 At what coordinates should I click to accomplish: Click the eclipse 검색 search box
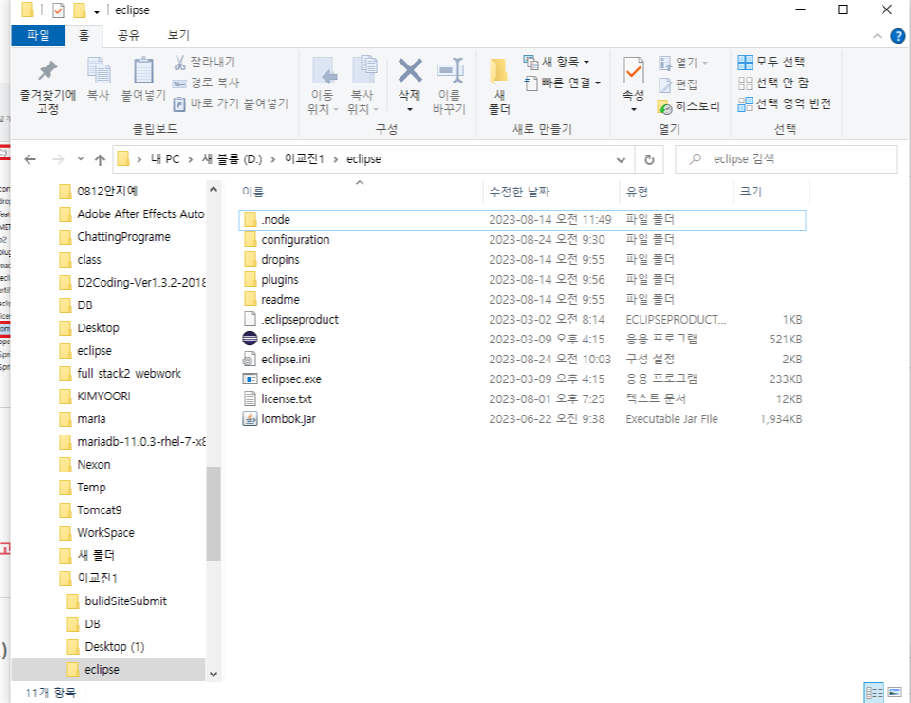(786, 159)
